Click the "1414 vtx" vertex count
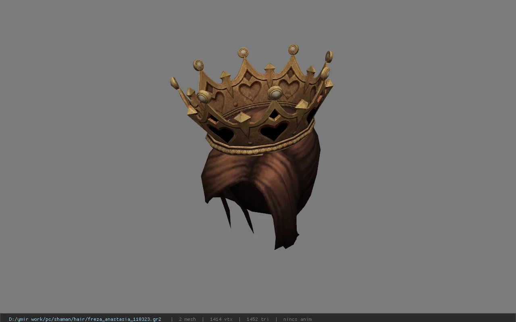 click(x=221, y=319)
